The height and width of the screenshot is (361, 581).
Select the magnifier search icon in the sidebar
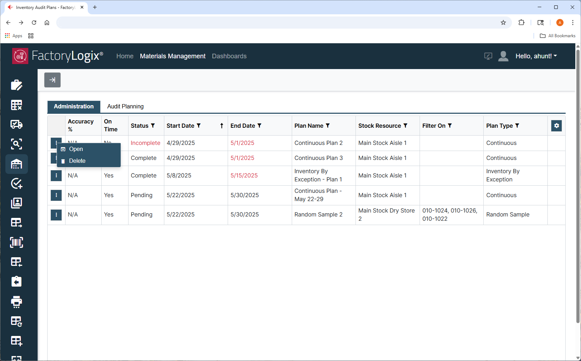[x=16, y=144]
